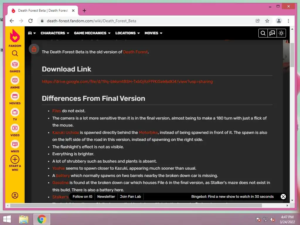This screenshot has width=300, height=225.
Task: Open the taskbar clock and date
Action: click(287, 219)
